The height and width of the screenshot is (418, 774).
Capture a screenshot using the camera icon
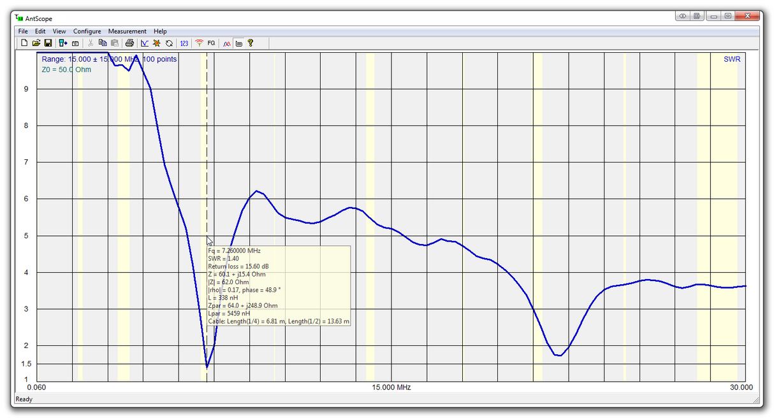point(75,43)
